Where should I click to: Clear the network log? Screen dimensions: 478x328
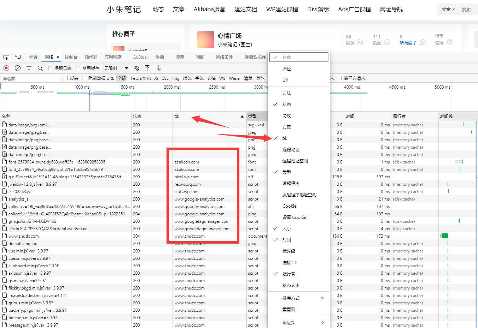coord(18,68)
